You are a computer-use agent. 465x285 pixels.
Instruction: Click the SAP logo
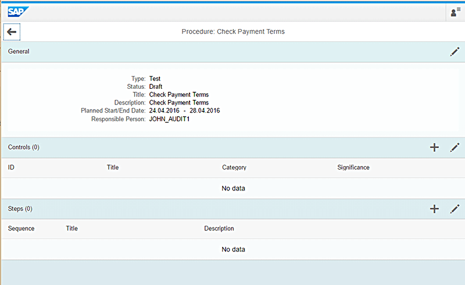(x=18, y=11)
